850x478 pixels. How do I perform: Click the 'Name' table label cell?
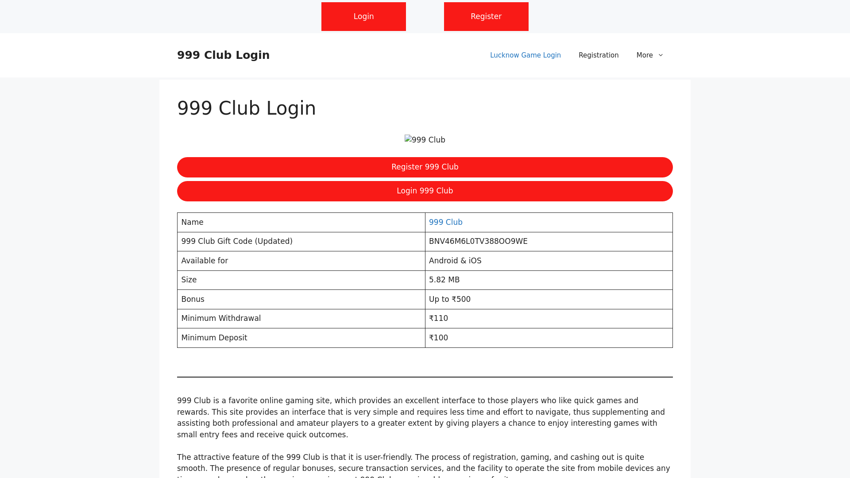pos(301,222)
